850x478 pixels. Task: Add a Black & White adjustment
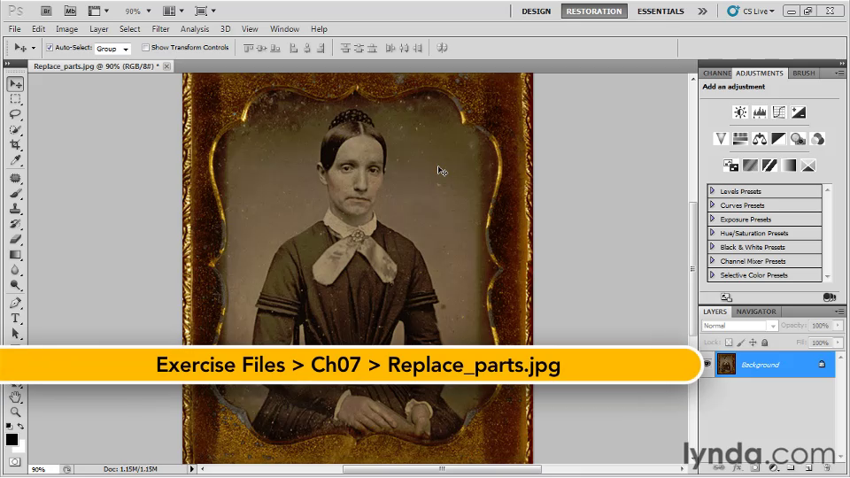point(779,139)
